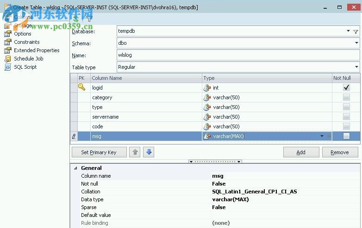The width and height of the screenshot is (362, 228).
Task: Click the Collation value SQL_Latin1_General_CP1_CI_AS
Action: 255,192
